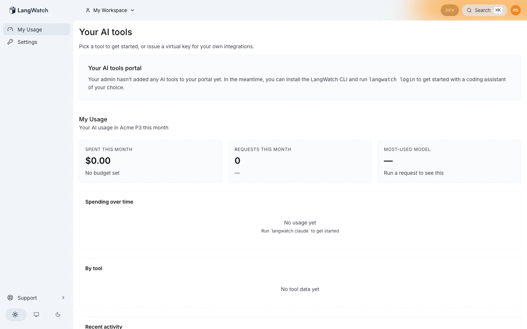Switch to light theme sun icon
527x329 pixels.
click(15, 314)
